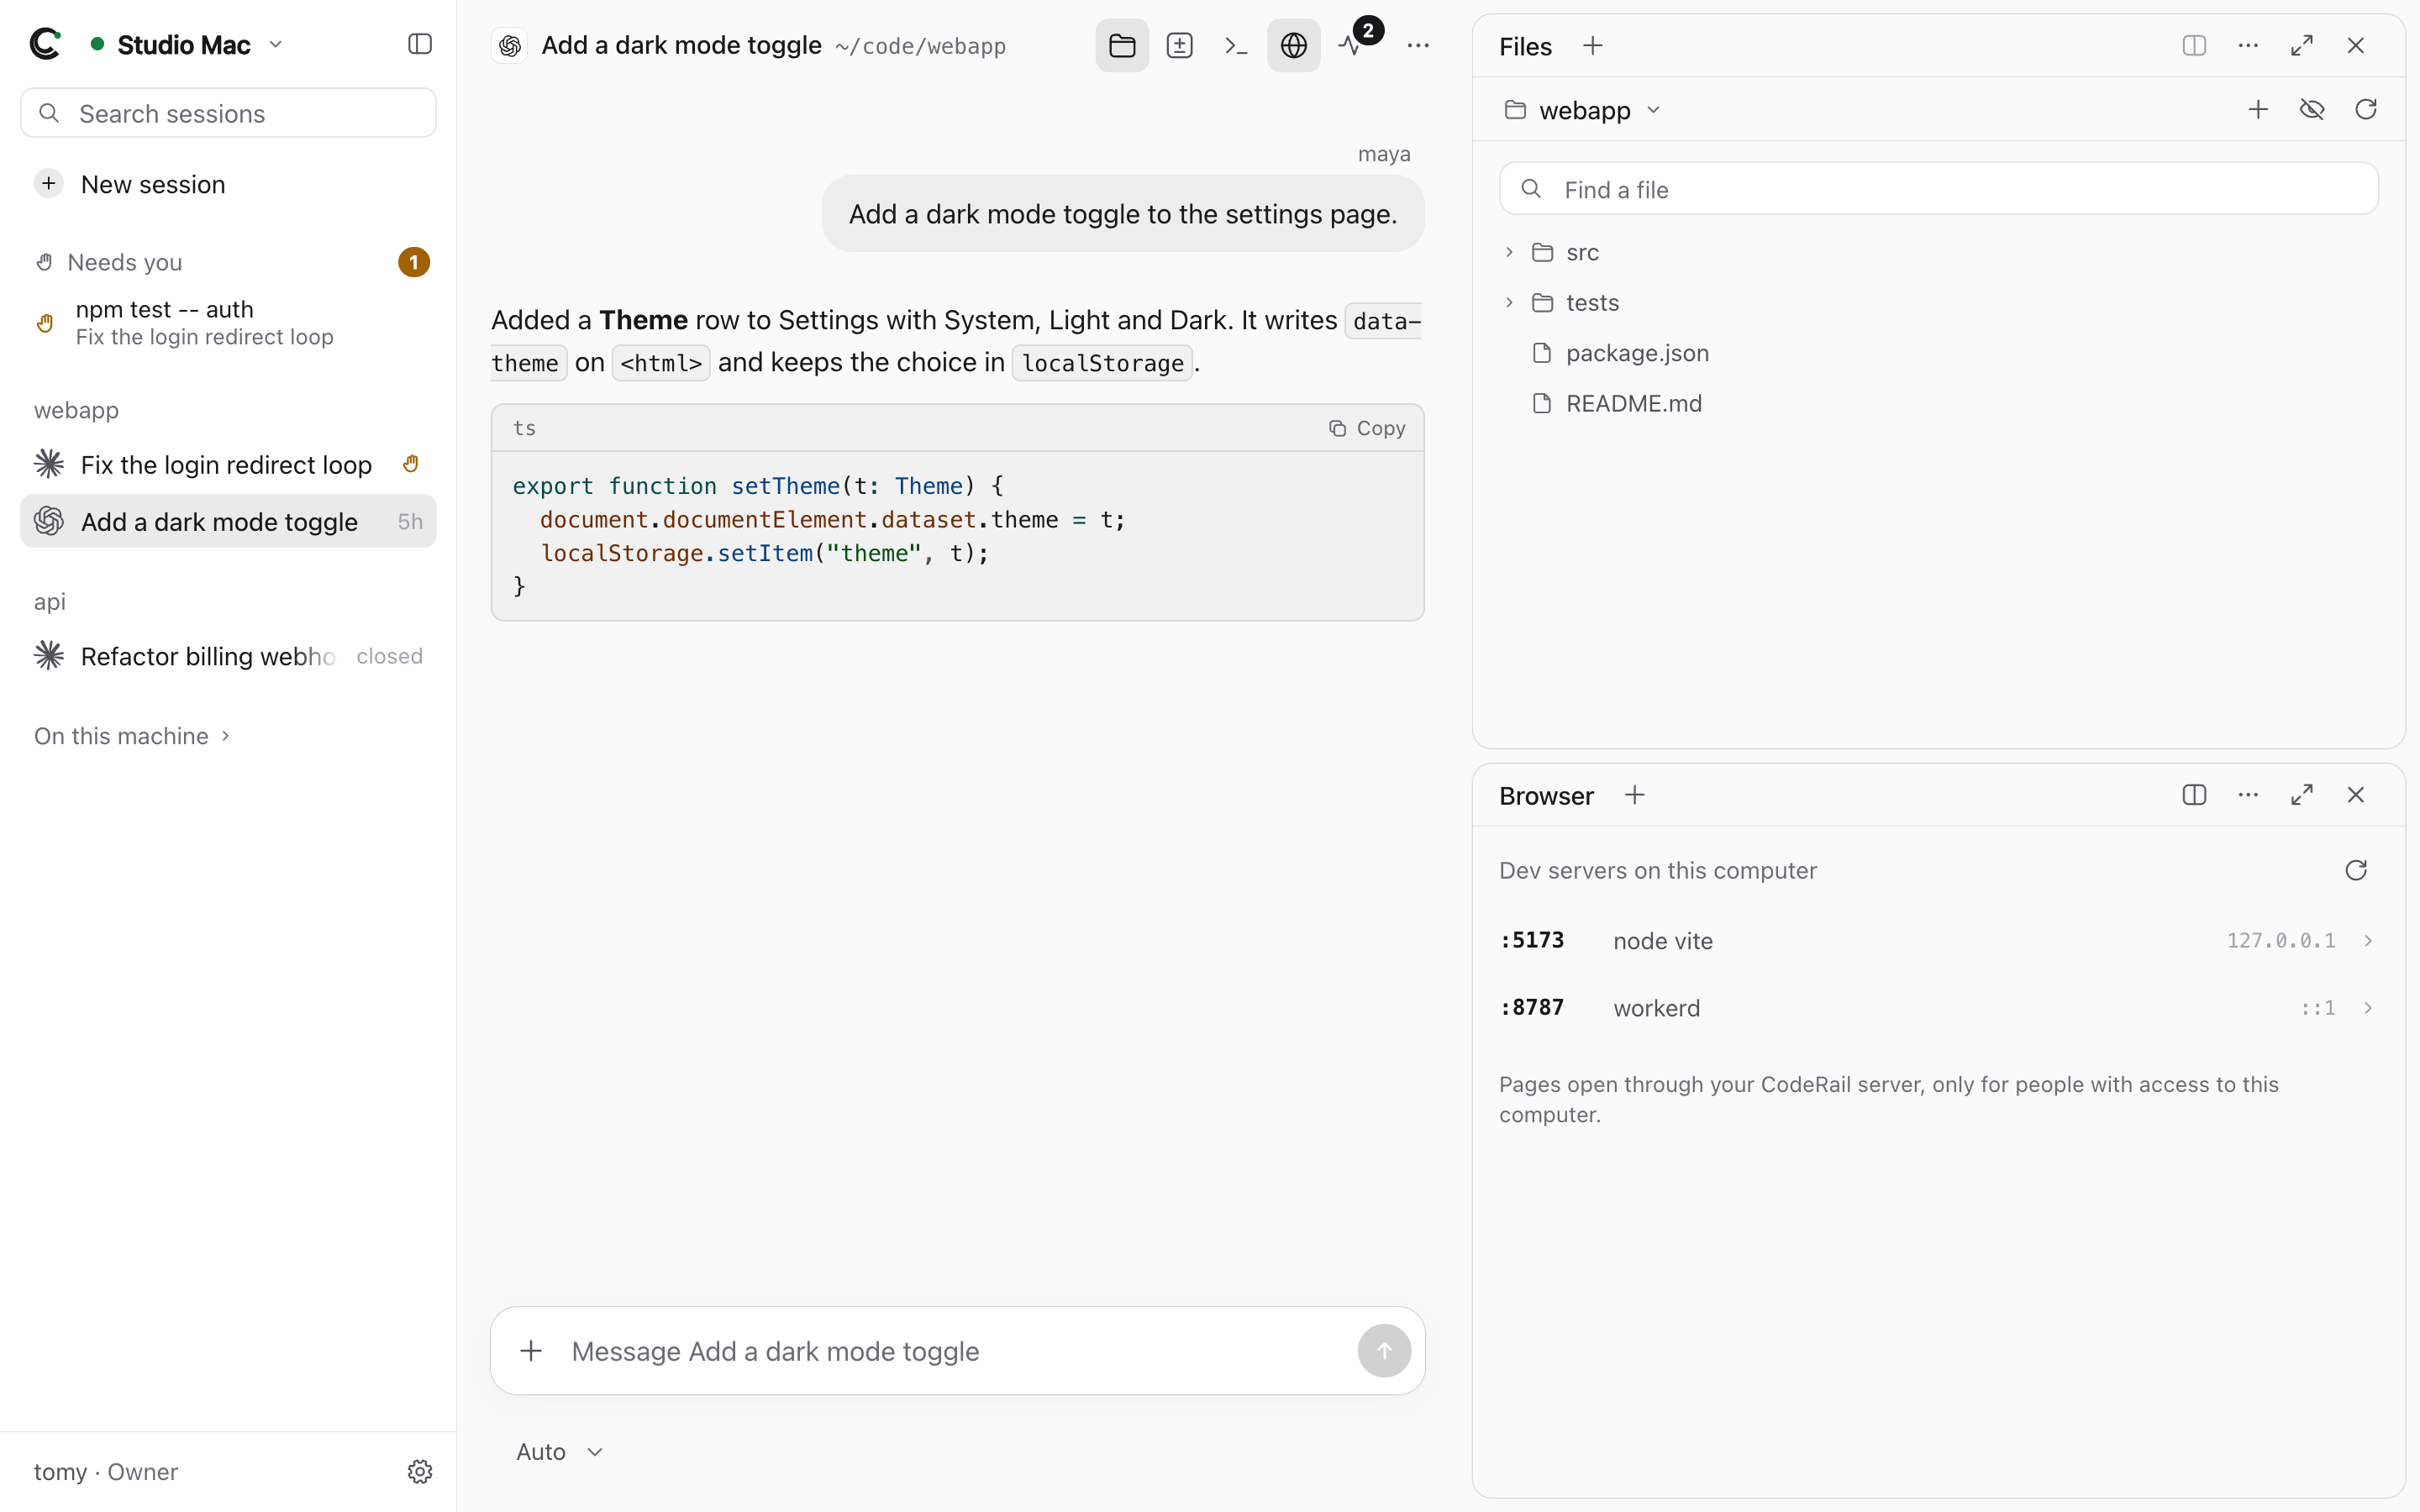Viewport: 2420px width, 1512px height.
Task: Create new file with plus in webapp row
Action: [x=2258, y=109]
